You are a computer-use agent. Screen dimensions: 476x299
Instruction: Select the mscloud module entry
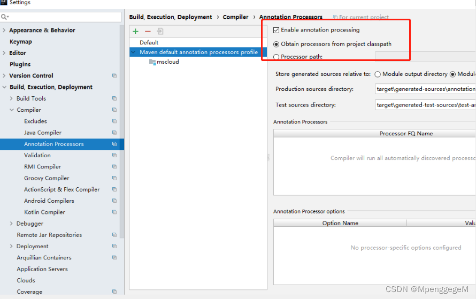[x=168, y=62]
